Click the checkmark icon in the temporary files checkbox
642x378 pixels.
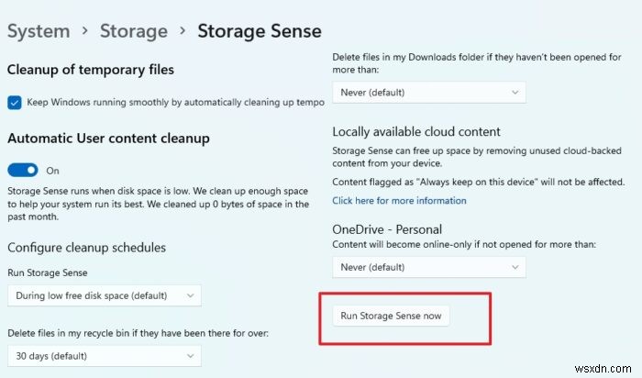tap(15, 103)
